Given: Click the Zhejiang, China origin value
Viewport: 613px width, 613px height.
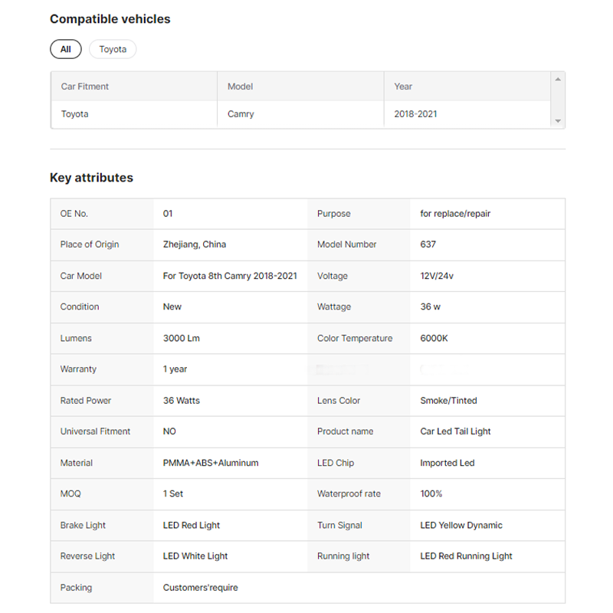Looking at the screenshot, I should click(195, 244).
